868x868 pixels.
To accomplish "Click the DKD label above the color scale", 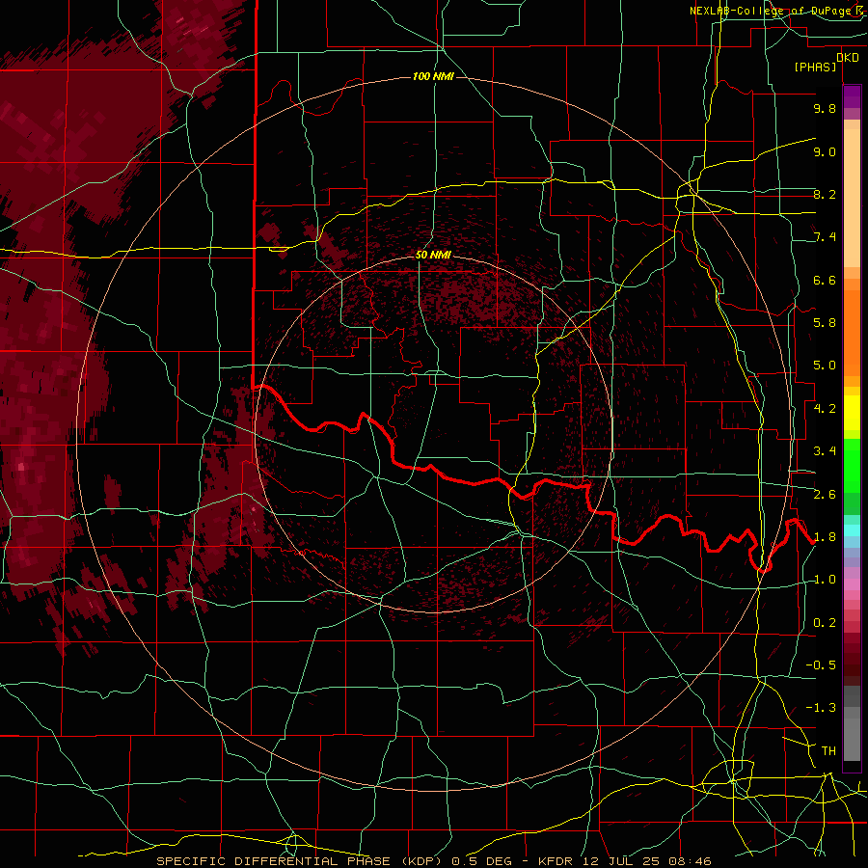I will [848, 58].
